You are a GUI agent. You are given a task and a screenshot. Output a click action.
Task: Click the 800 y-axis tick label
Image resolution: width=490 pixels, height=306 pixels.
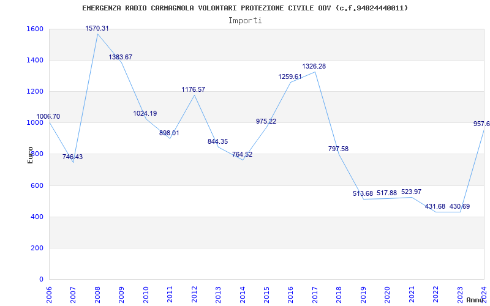click(36, 154)
